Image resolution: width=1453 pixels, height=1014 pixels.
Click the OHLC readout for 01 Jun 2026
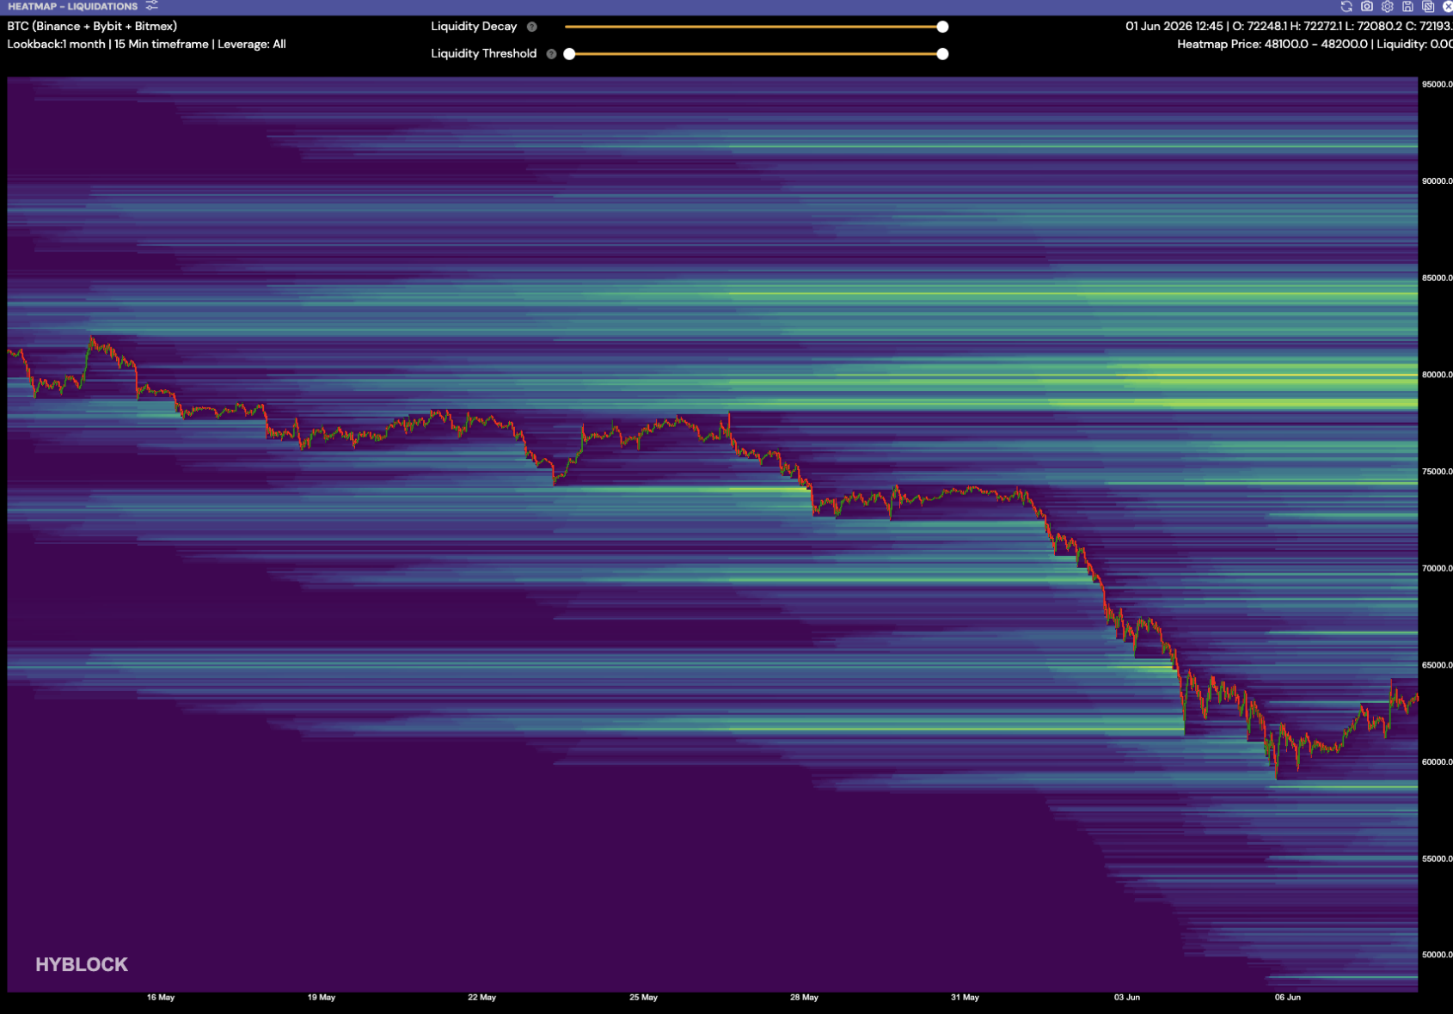[x=1289, y=26]
